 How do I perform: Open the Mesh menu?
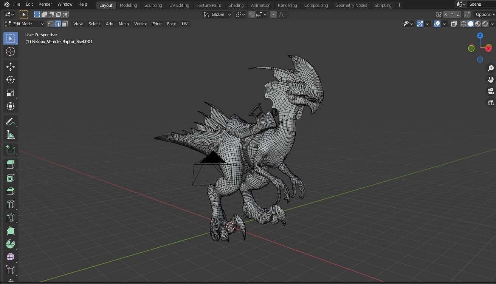point(124,24)
